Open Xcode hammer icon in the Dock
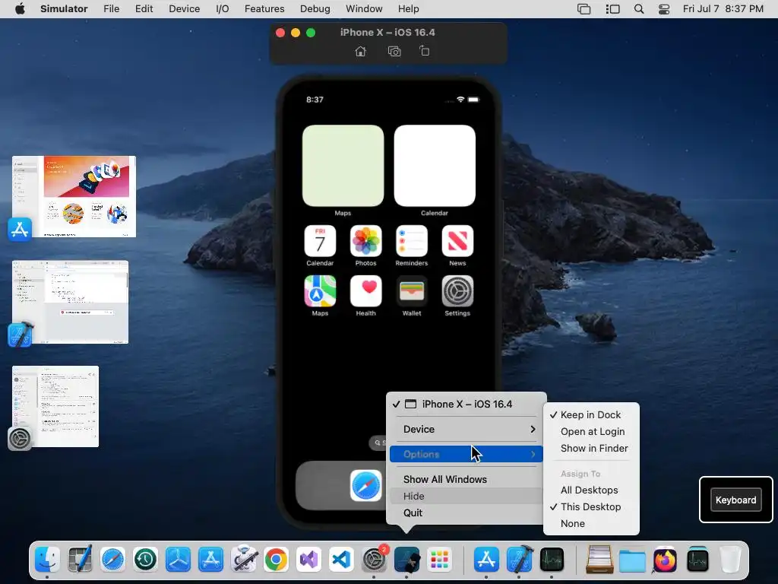This screenshot has width=778, height=584. (x=520, y=560)
